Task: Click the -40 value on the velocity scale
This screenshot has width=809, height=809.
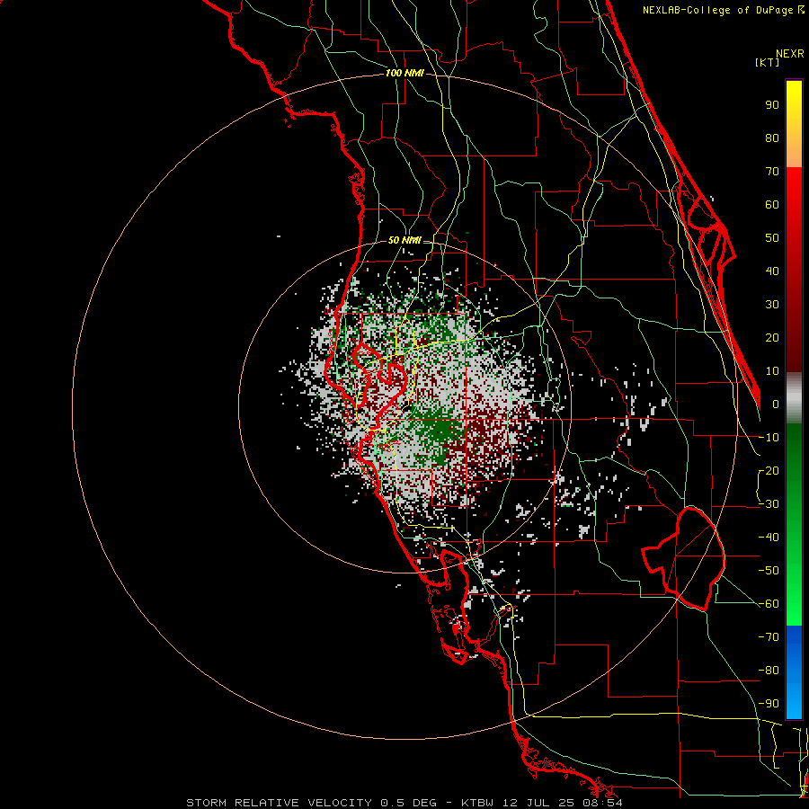Action: (x=769, y=538)
